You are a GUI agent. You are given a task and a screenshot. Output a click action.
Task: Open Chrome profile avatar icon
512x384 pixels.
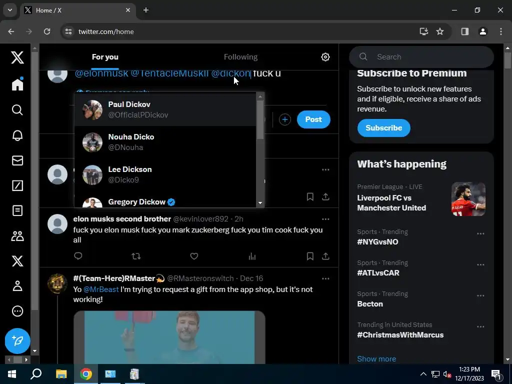tap(482, 31)
